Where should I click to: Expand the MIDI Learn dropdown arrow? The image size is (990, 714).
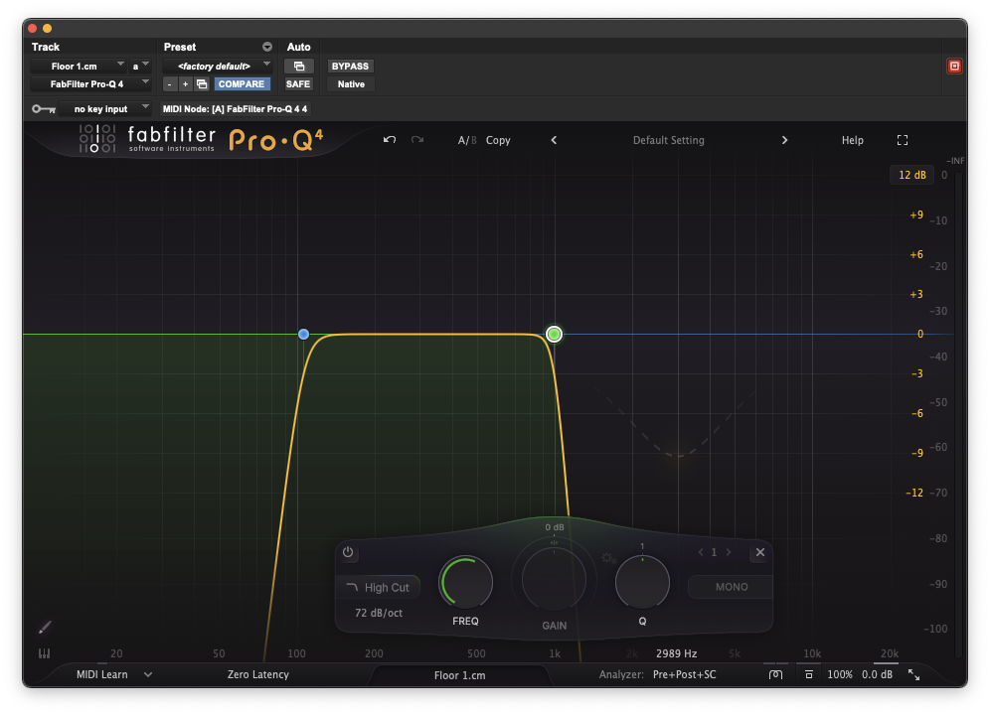(x=148, y=674)
